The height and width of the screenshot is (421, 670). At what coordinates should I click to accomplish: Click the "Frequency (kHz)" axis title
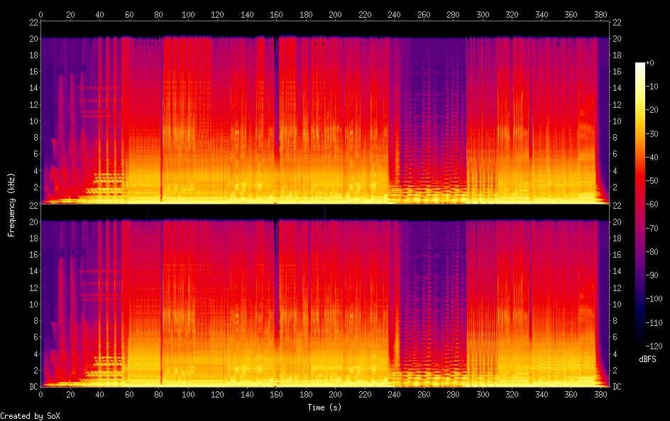[11, 204]
